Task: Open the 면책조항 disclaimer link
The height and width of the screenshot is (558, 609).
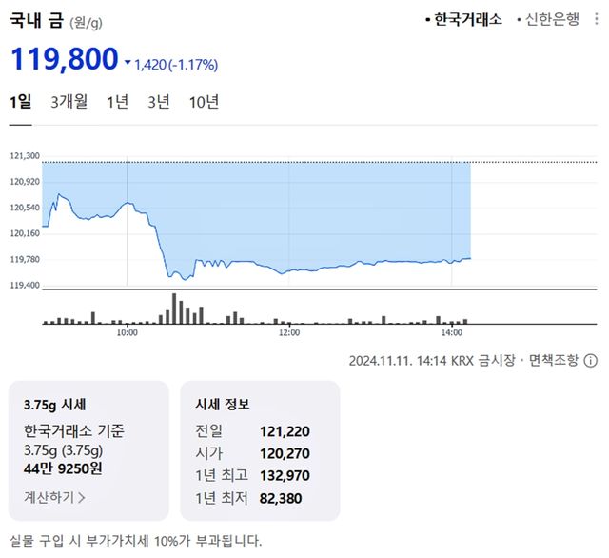Action: click(x=551, y=361)
